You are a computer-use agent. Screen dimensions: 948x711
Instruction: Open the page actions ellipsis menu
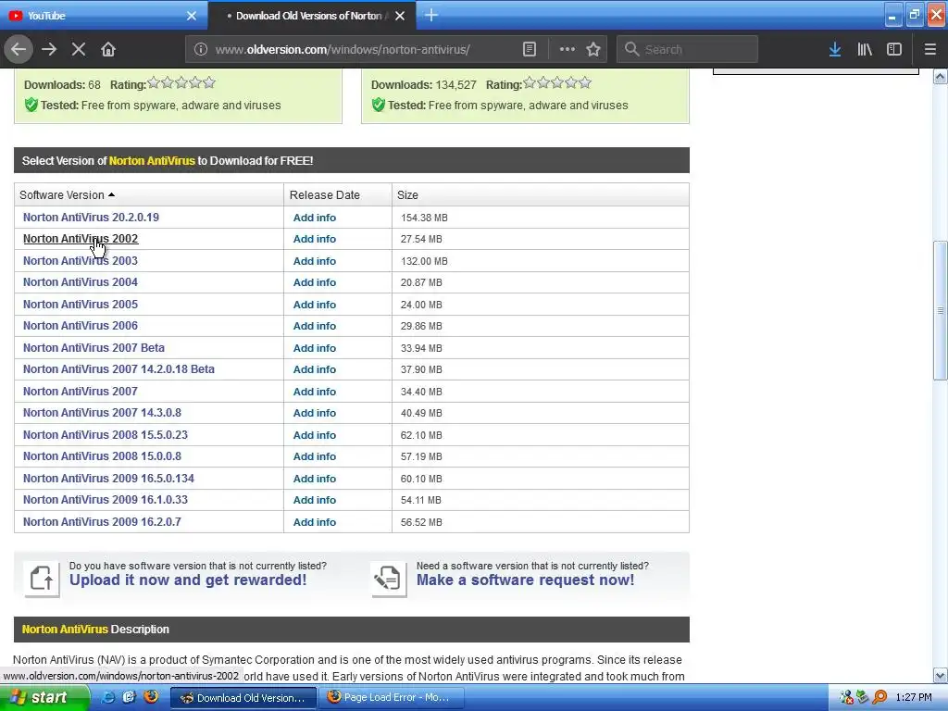tap(568, 49)
